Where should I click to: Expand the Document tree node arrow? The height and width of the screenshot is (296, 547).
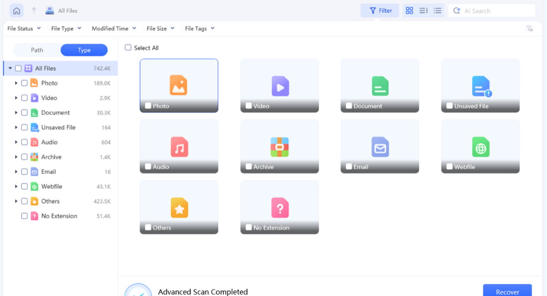16,112
